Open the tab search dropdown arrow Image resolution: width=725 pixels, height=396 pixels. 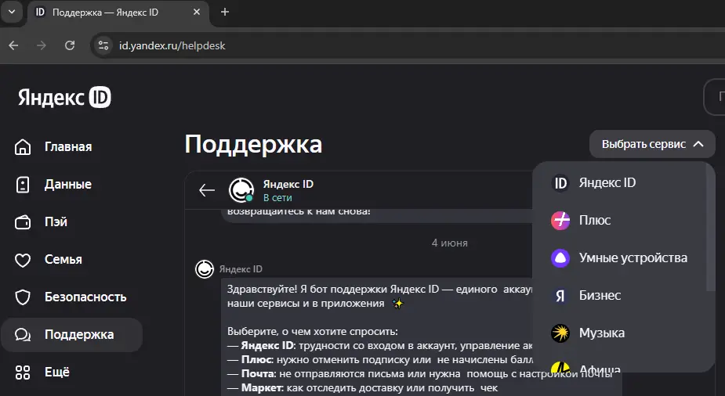point(12,12)
